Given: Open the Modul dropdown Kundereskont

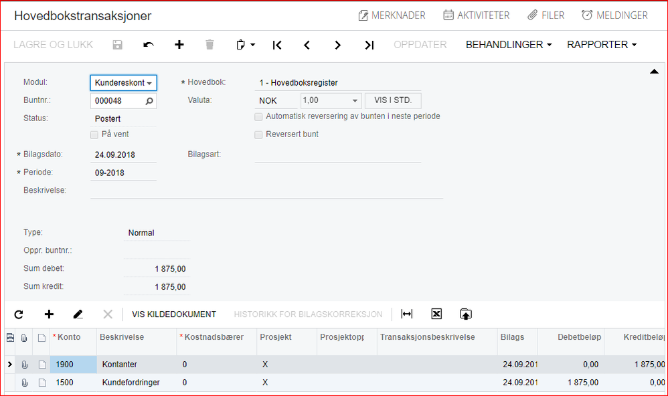Looking at the screenshot, I should pyautogui.click(x=124, y=82).
